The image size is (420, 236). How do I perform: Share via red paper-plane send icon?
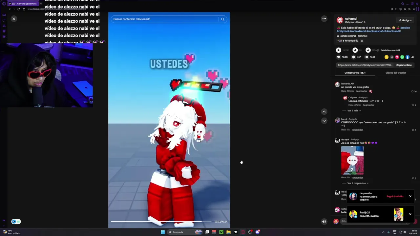pyautogui.click(x=397, y=57)
